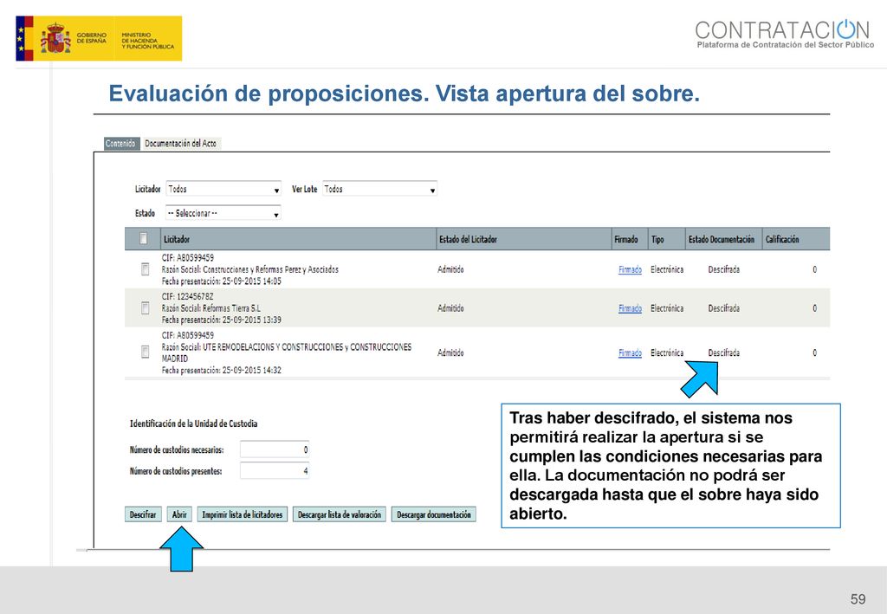Open Firmado link for Construcciones y Reformas Perez
The height and width of the screenshot is (614, 887).
click(630, 269)
